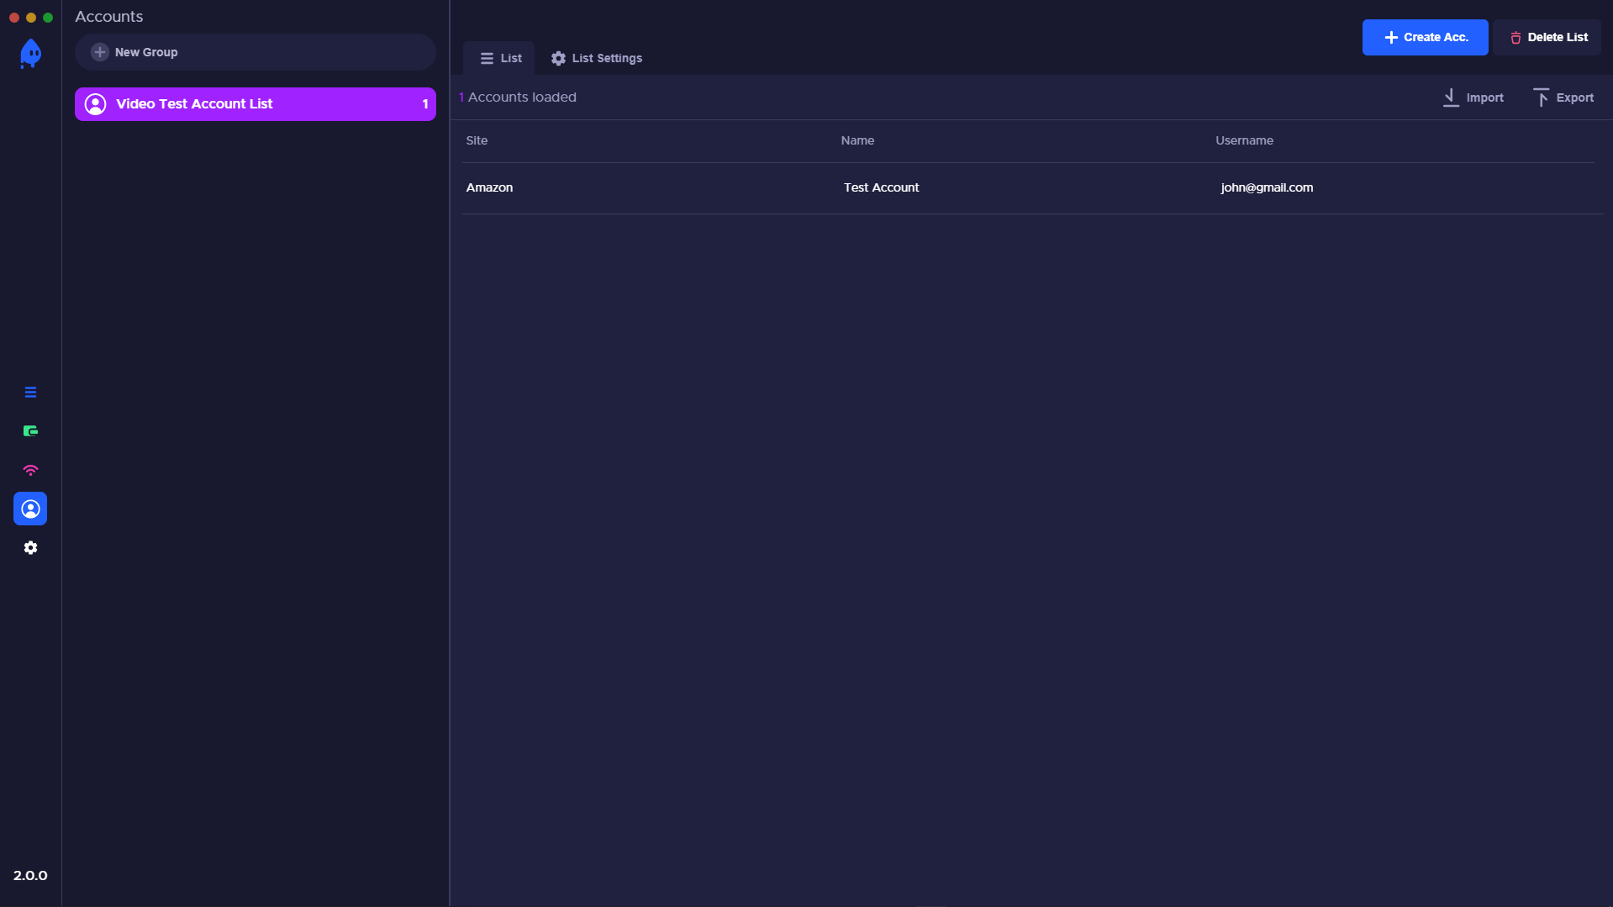
Task: Open the pink wifi proxies icon
Action: click(30, 470)
